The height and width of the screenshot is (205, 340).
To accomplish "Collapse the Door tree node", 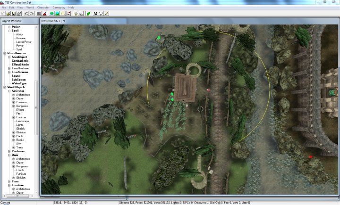I will pyautogui.click(x=9, y=155).
